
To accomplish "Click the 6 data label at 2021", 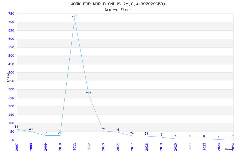I will pyautogui.click(x=190, y=136).
